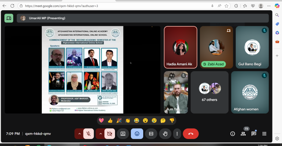Screen dimensions: 282x146
Task: Toggle the emoji reactions bar
Action: pyautogui.click(x=137, y=134)
